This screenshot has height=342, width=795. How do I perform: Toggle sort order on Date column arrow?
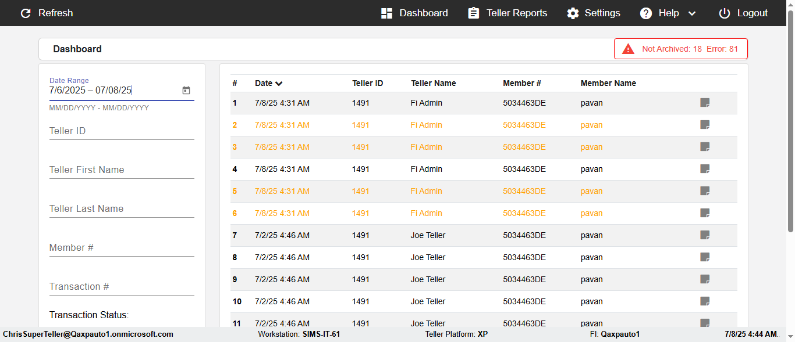[279, 84]
